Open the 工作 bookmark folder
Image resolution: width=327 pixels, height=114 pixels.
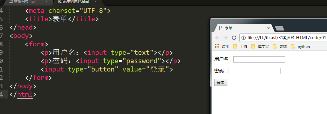click(x=240, y=47)
